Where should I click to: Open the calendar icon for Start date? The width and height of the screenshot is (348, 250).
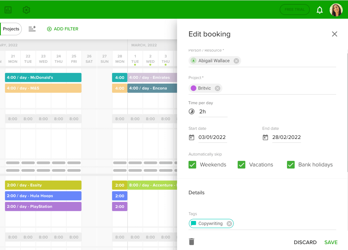(x=191, y=137)
